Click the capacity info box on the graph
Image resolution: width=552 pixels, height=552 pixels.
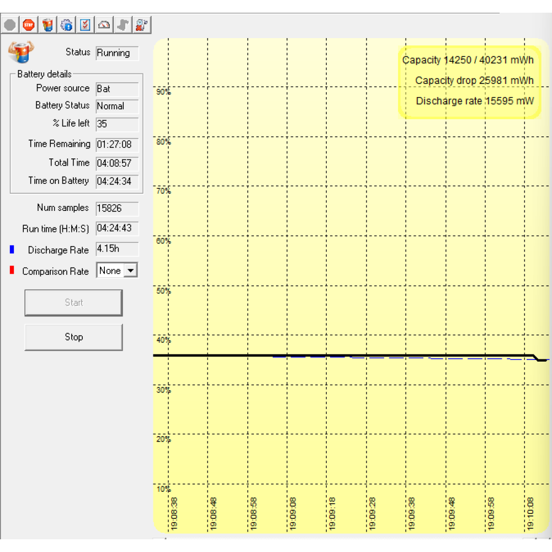[469, 82]
